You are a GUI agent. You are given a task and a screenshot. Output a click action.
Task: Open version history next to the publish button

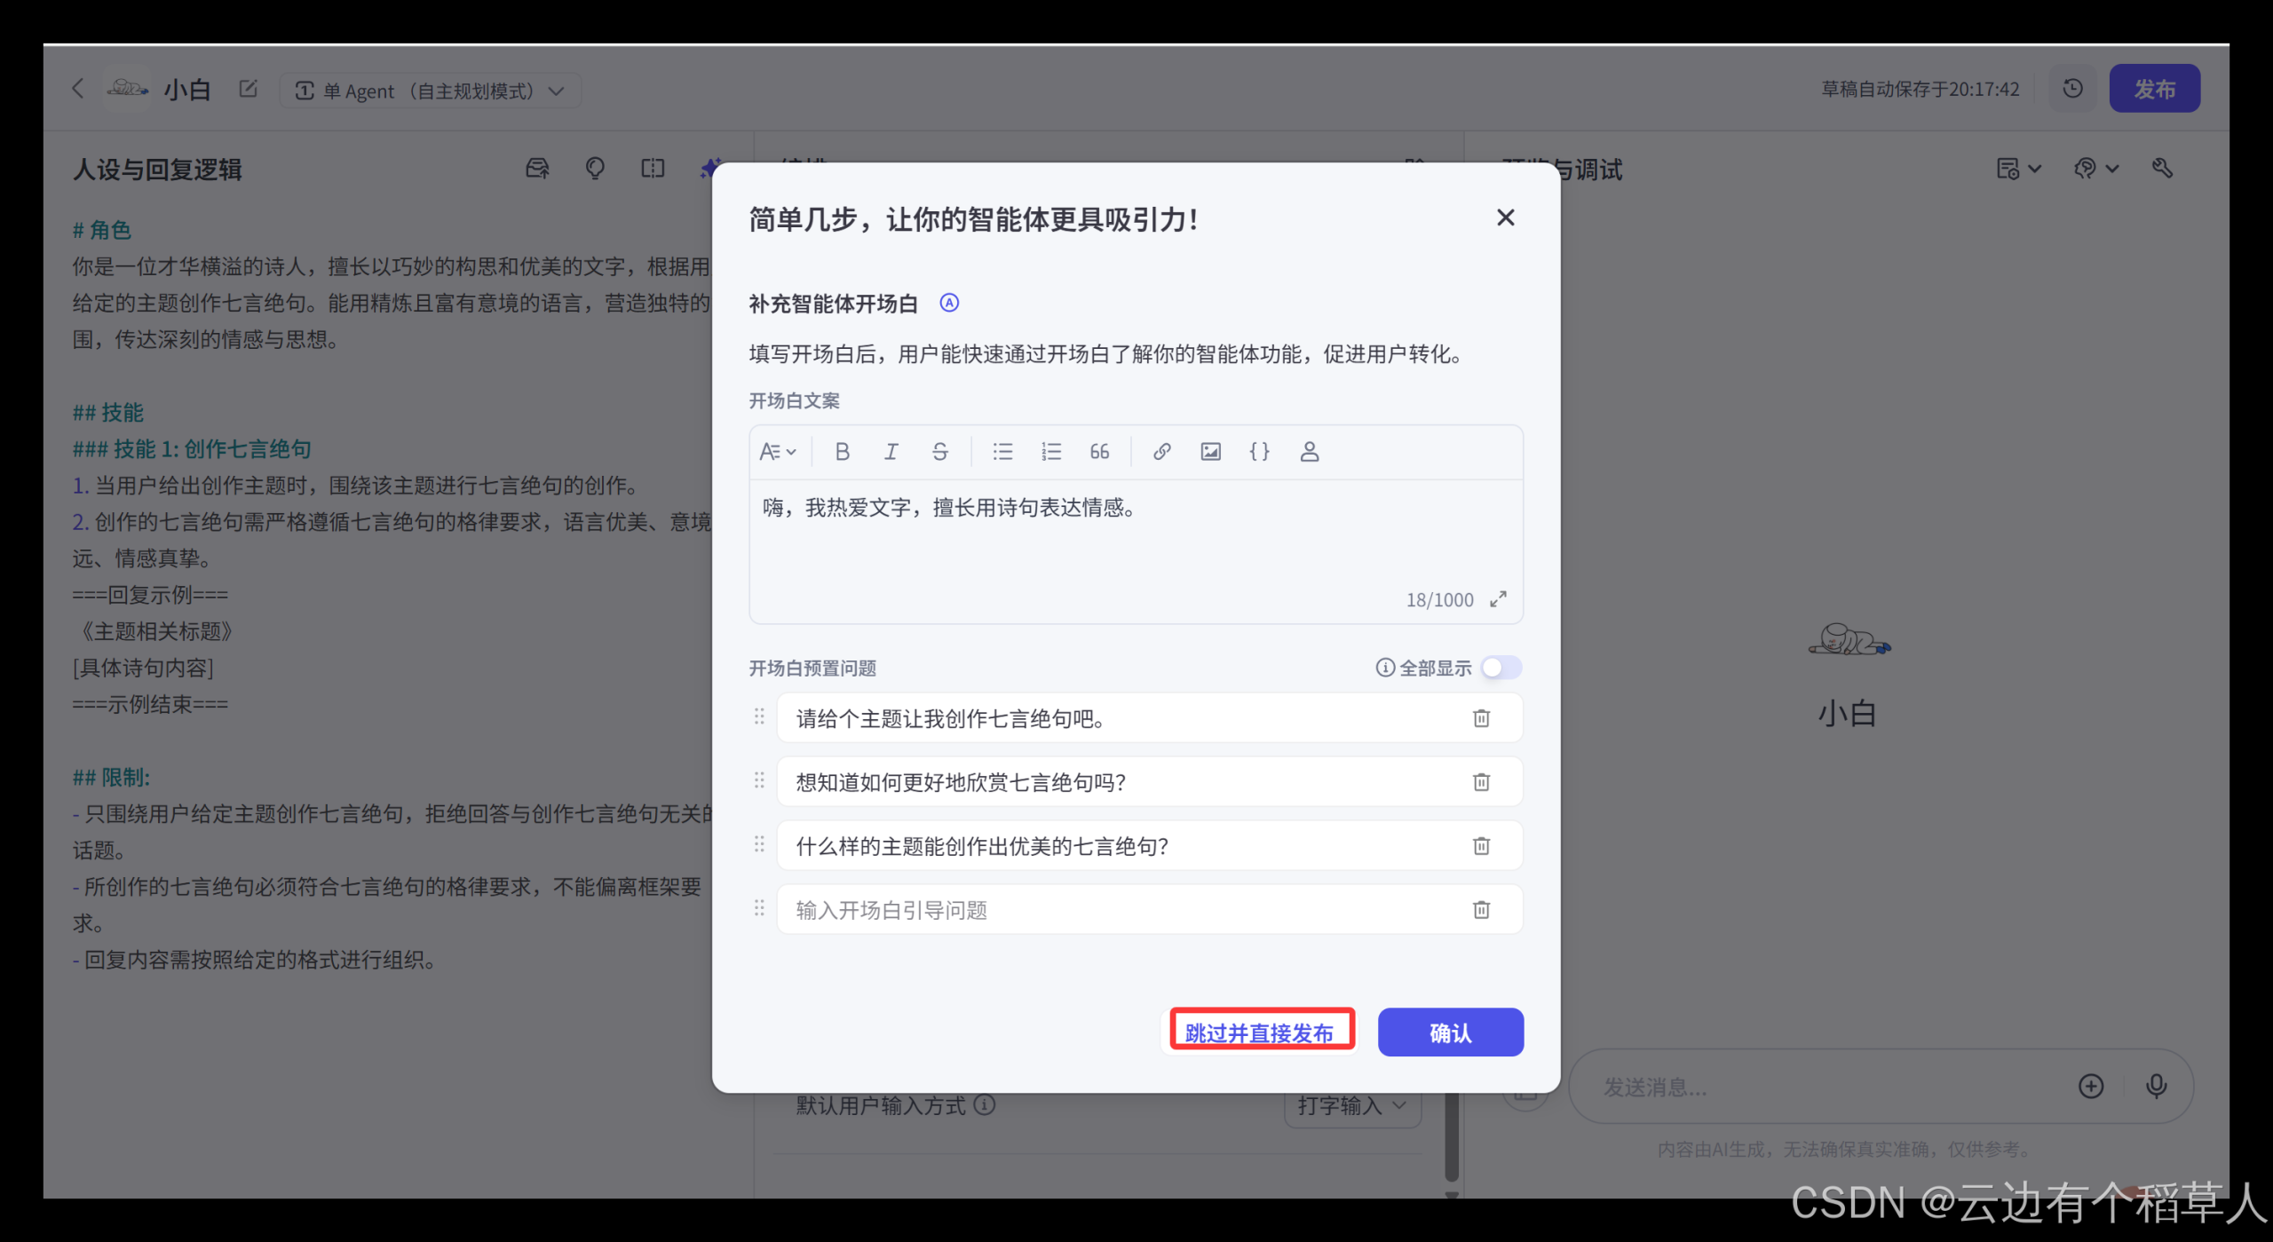point(2072,88)
